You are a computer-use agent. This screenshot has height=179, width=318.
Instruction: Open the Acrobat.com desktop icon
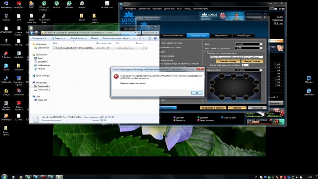point(107,5)
